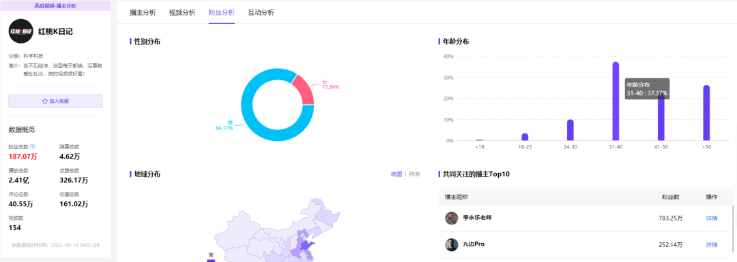This screenshot has width=737, height=262.
Task: Click the 252.14万 follower count
Action: coord(671,245)
